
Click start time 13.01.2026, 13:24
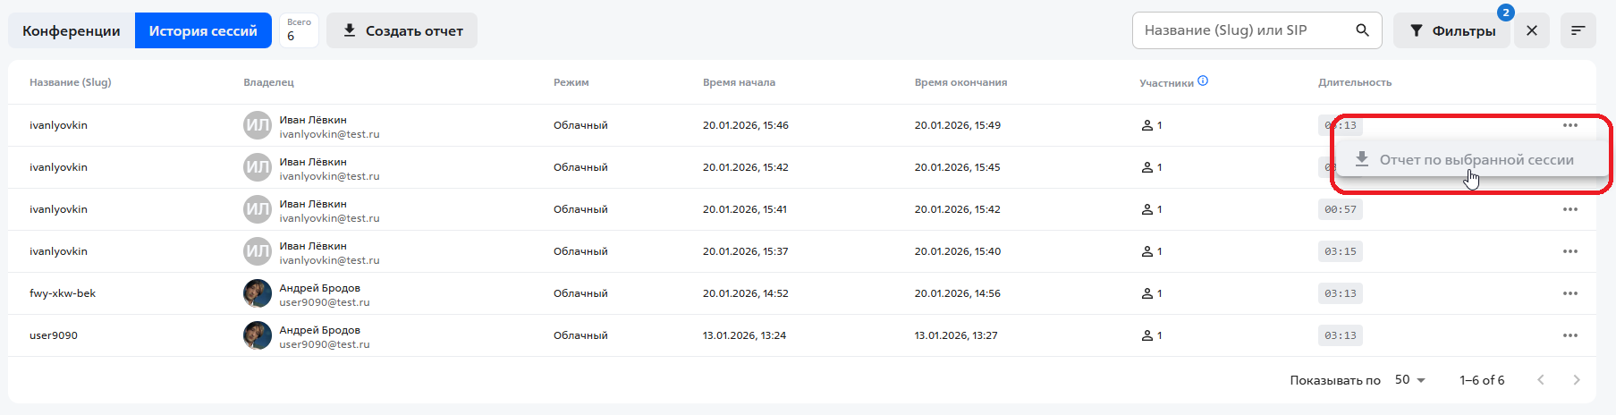[744, 335]
